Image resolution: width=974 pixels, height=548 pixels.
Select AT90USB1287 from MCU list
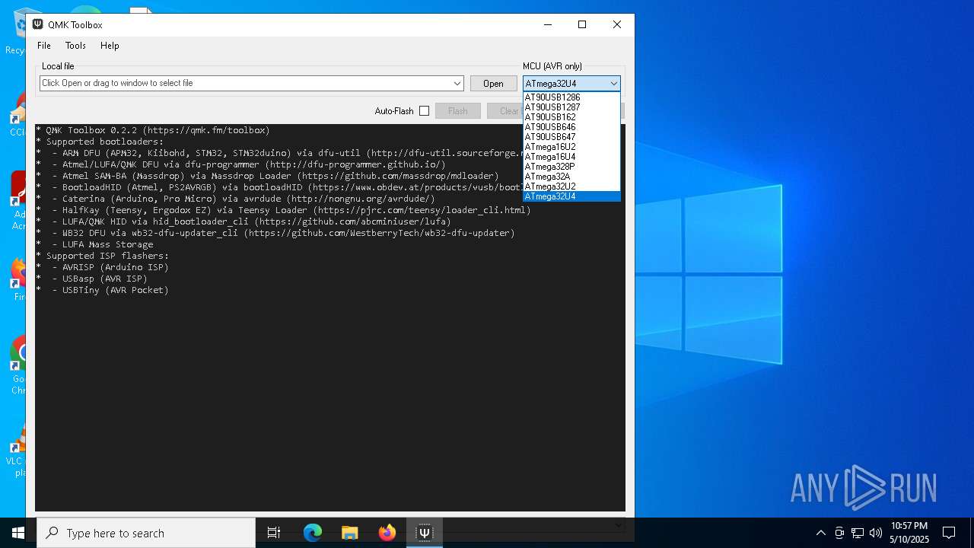(571, 107)
